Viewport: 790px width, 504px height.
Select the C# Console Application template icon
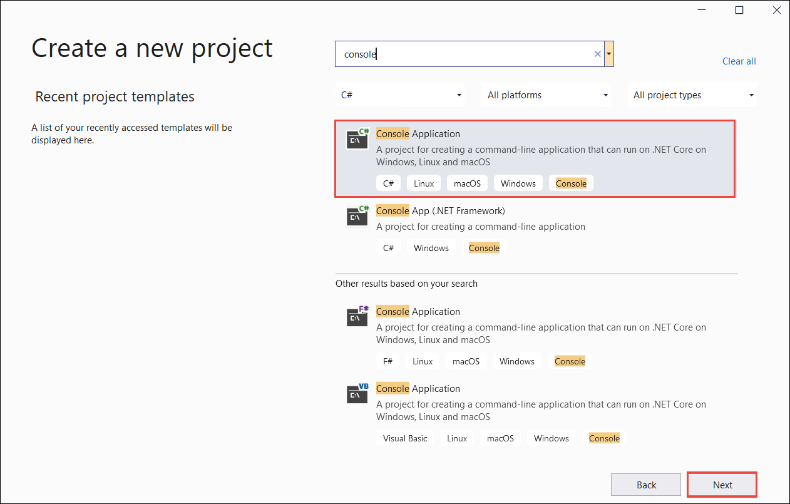357,139
